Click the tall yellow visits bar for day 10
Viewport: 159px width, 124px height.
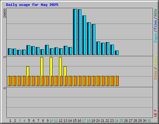(x=51, y=67)
